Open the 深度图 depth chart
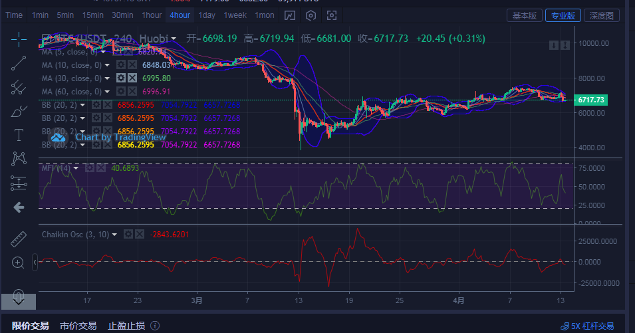Screen dimensions: 635x333 tap(601, 15)
